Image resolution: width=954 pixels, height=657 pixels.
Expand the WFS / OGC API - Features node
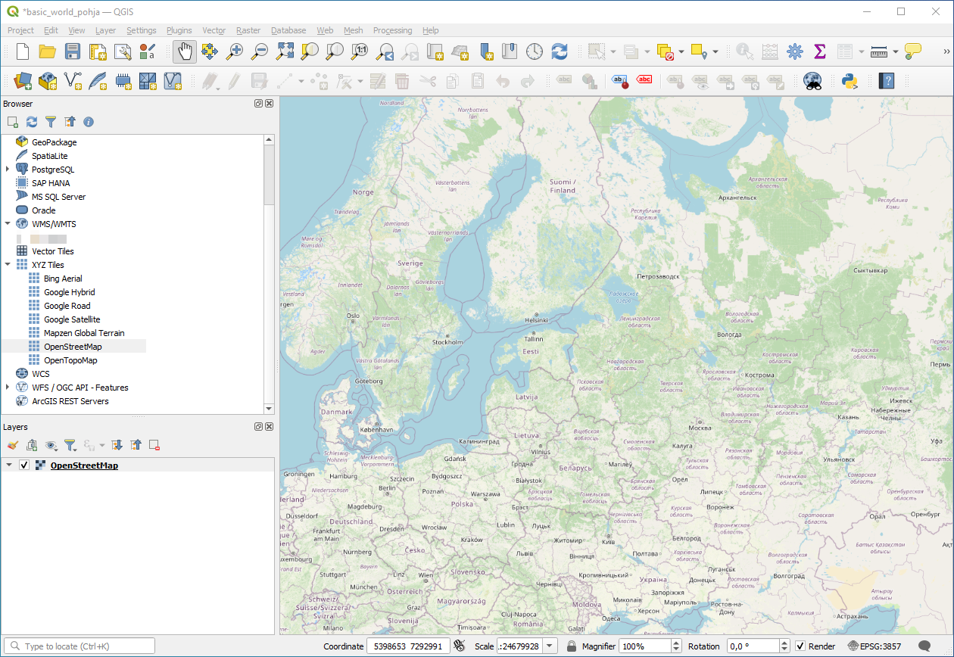8,388
